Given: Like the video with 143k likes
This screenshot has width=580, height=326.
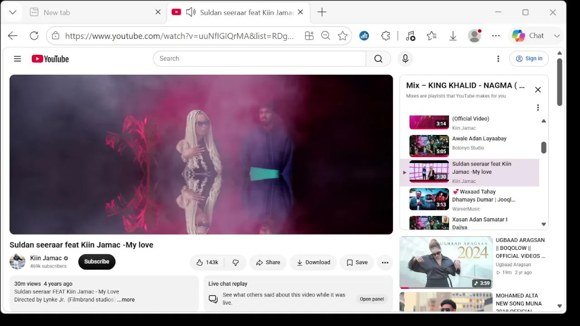Looking at the screenshot, I should (x=207, y=262).
